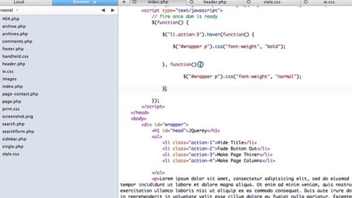Open the style.css editor tab
Screen dimensions: 352x198
pyautogui.click(x=272, y=2)
